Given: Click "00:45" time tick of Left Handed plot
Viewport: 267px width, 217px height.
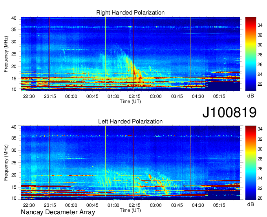Looking at the screenshot, I should pos(92,205).
